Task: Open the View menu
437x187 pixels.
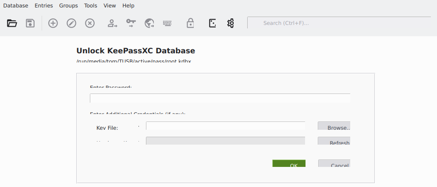Action: 110,6
